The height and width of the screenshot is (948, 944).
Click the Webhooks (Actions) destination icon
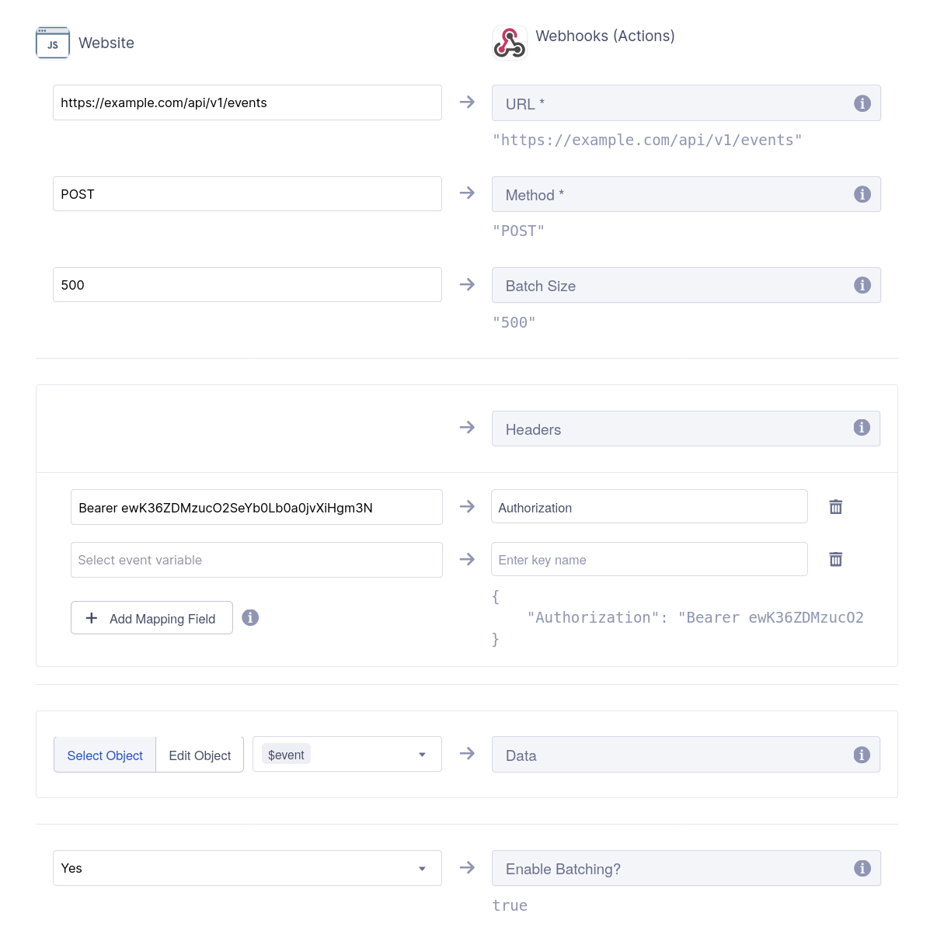tap(509, 43)
